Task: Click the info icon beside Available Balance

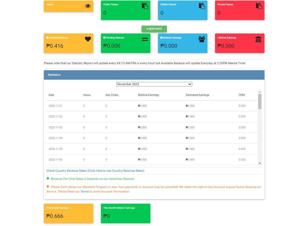Action: 47,38
